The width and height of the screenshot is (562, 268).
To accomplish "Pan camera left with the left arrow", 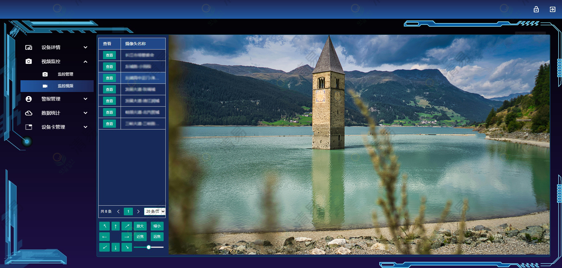I will 104,237.
